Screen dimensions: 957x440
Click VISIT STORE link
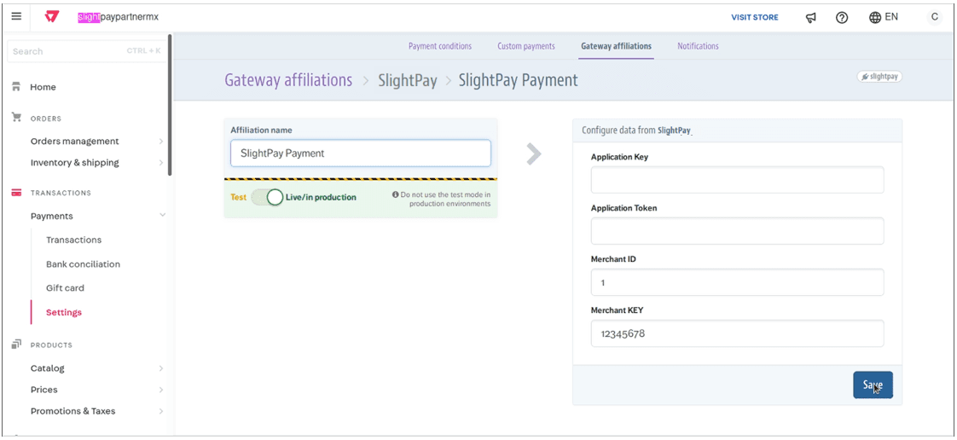click(755, 17)
